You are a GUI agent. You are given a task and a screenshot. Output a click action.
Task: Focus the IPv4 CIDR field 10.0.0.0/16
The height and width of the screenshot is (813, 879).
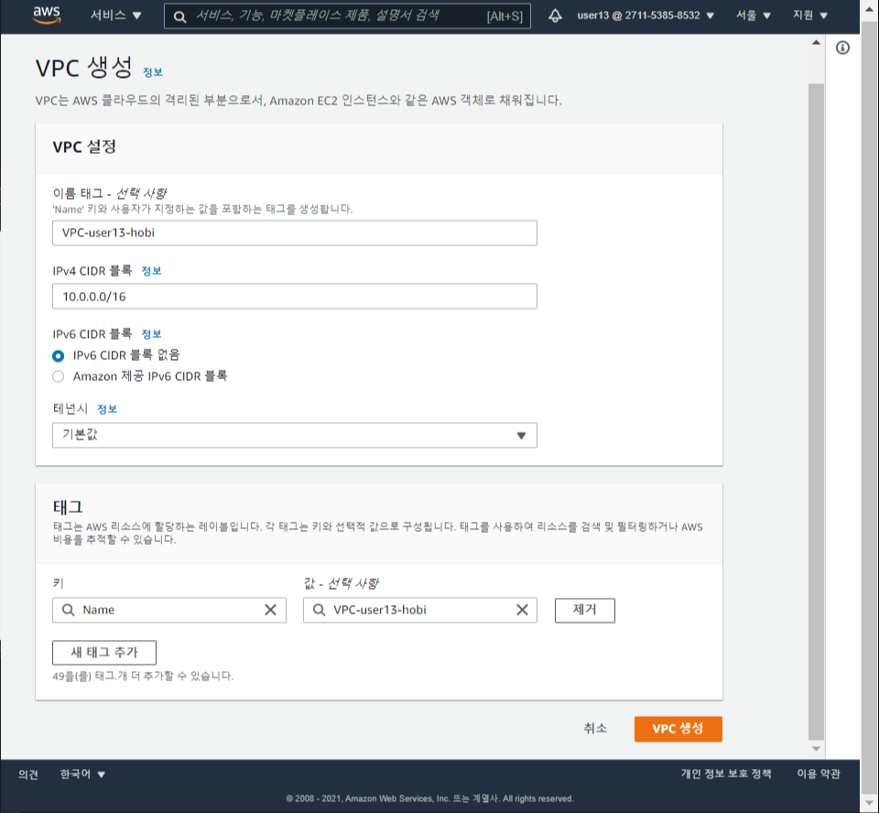point(294,296)
